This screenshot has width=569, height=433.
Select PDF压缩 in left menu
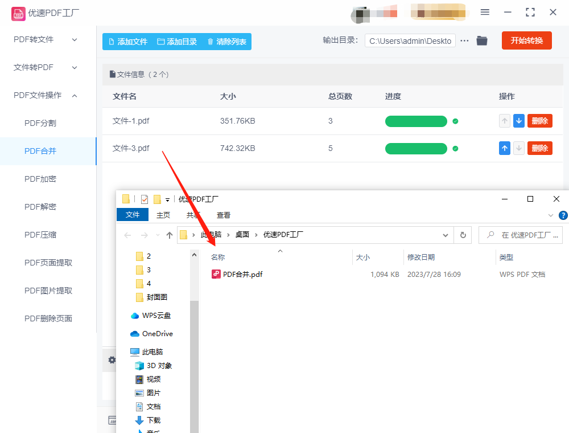(x=40, y=235)
